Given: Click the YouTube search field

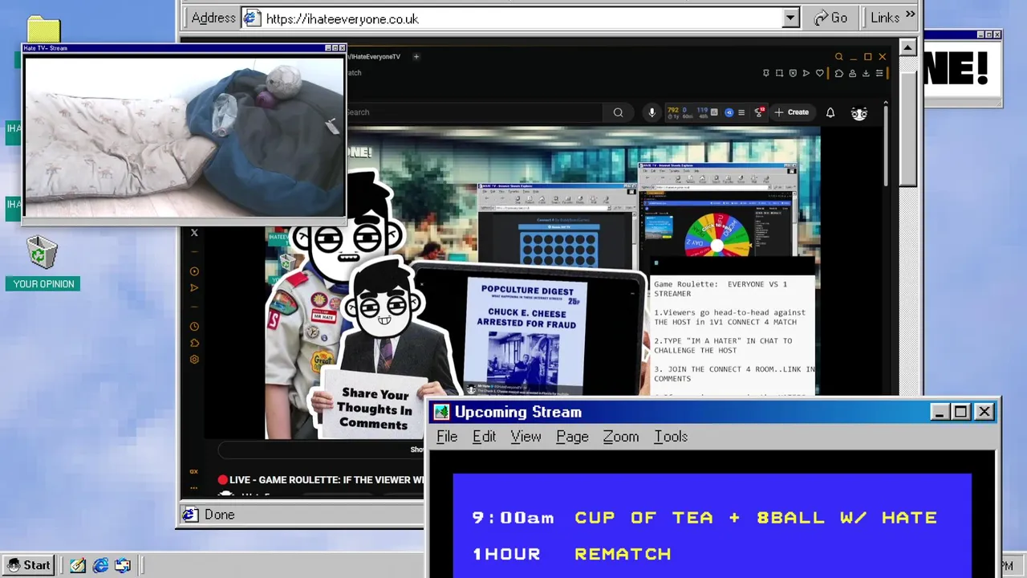Looking at the screenshot, I should (x=473, y=112).
